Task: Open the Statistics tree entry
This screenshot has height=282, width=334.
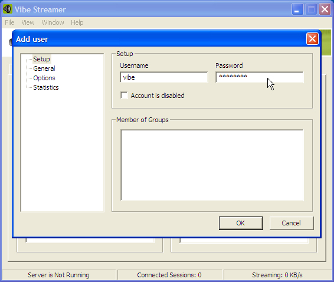Action: coord(46,87)
